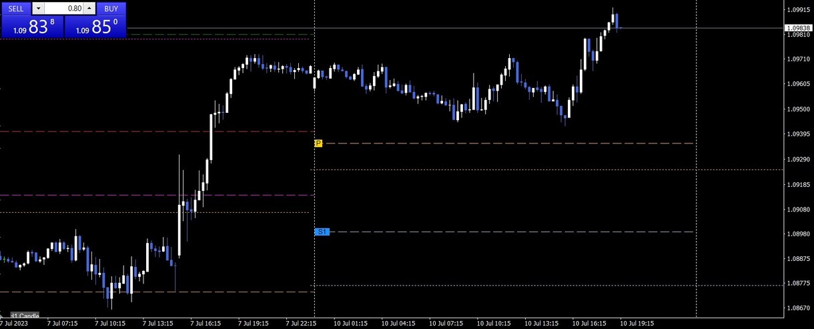This screenshot has height=329, width=814.
Task: Click the 1.08775 price axis label
Action: point(798,284)
